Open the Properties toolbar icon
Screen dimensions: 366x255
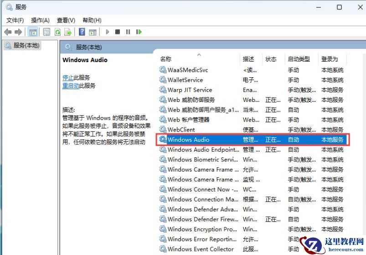point(46,32)
